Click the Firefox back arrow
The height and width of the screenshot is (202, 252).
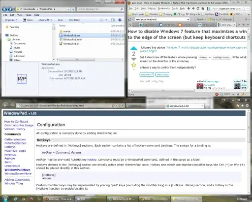(x=189, y=8)
